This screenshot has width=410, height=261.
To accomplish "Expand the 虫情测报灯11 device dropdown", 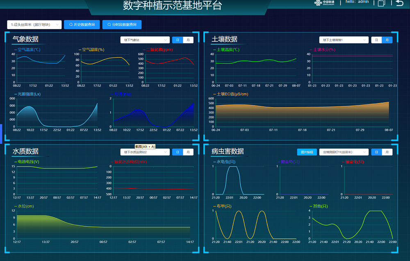I will point(344,152).
